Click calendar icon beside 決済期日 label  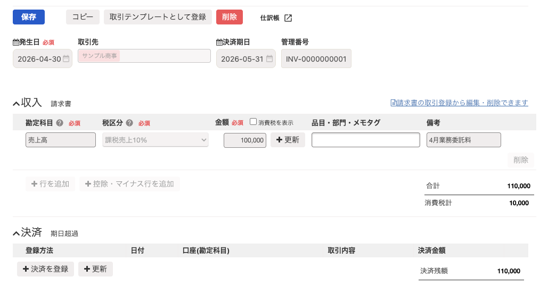coord(219,43)
